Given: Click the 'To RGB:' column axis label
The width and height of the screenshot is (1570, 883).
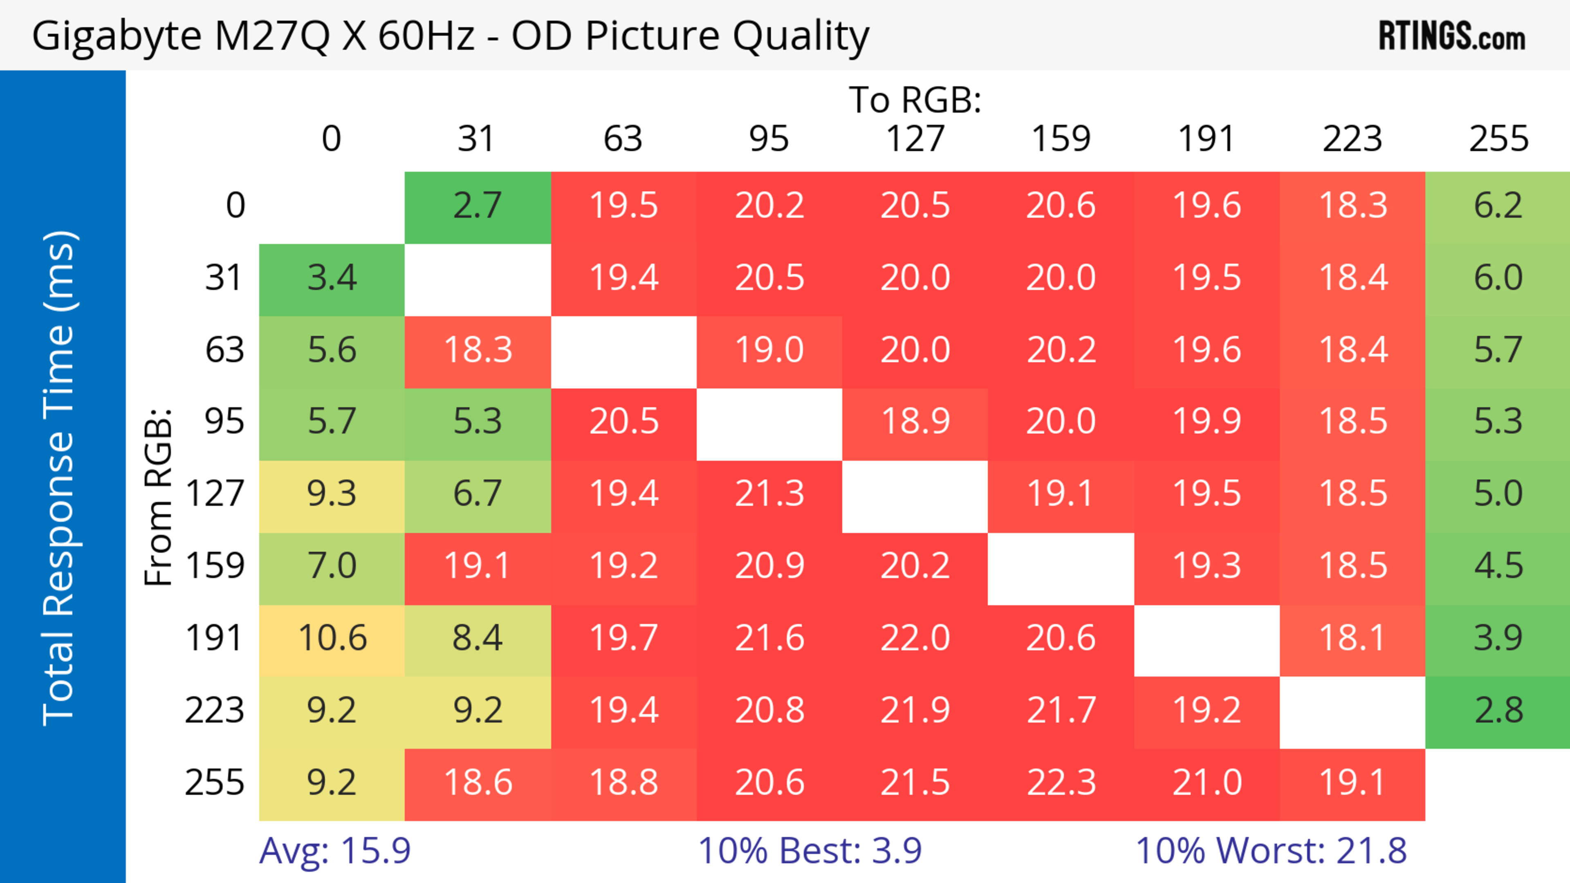Looking at the screenshot, I should (x=915, y=100).
